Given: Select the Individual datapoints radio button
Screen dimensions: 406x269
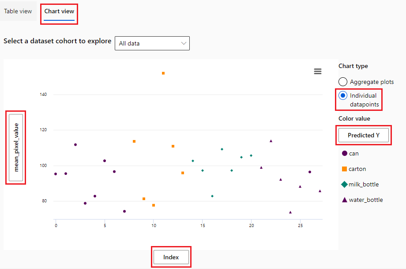Looking at the screenshot, I should click(x=343, y=95).
